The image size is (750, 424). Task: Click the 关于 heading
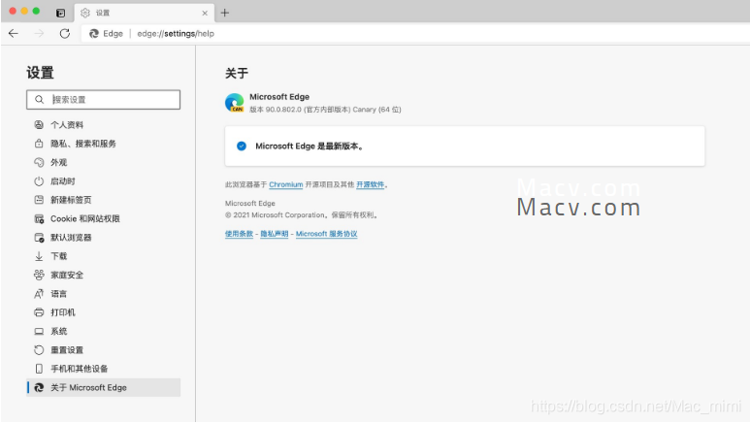pyautogui.click(x=237, y=73)
